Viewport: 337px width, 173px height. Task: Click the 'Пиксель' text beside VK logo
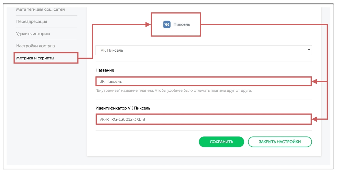click(182, 24)
